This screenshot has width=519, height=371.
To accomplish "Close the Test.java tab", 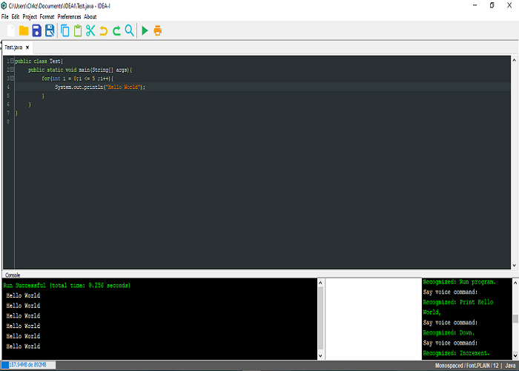I will tap(27, 47).
